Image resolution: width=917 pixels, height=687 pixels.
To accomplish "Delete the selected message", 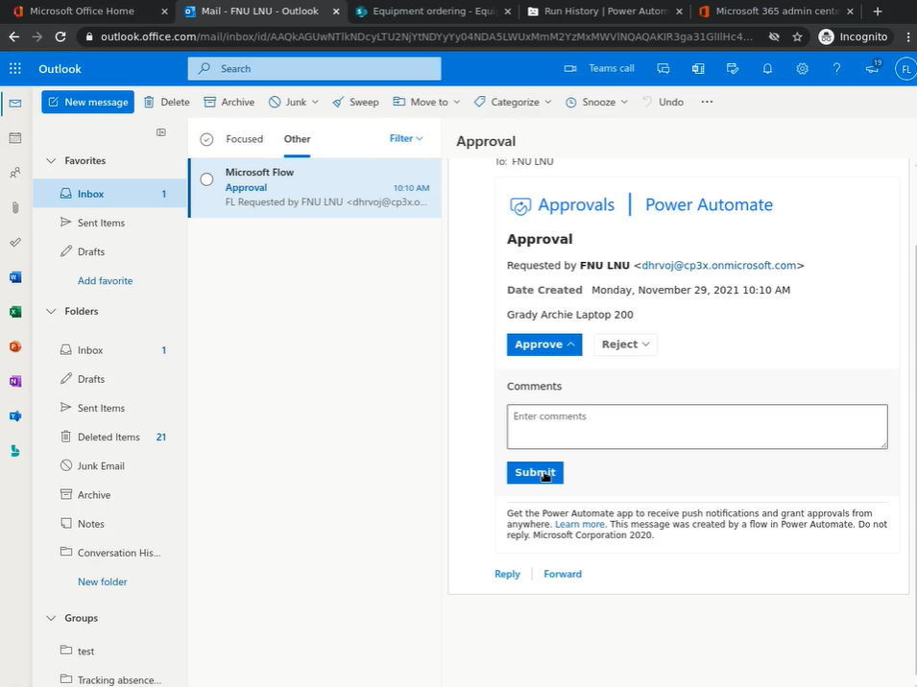I will tap(167, 102).
